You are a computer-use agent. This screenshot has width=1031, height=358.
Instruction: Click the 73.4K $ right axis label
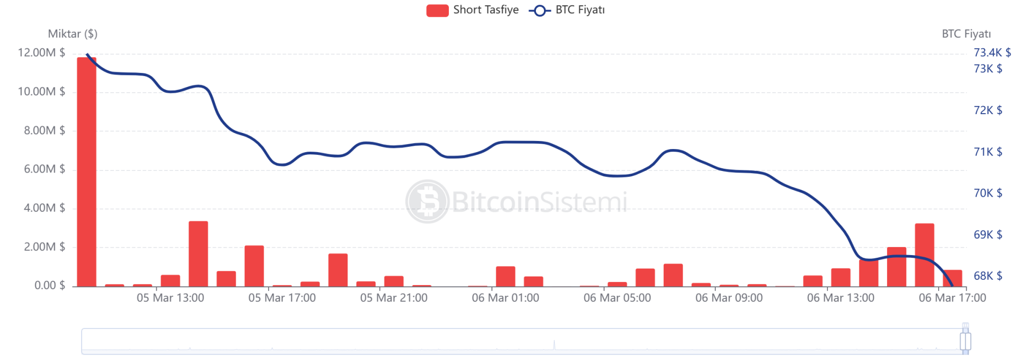[992, 53]
